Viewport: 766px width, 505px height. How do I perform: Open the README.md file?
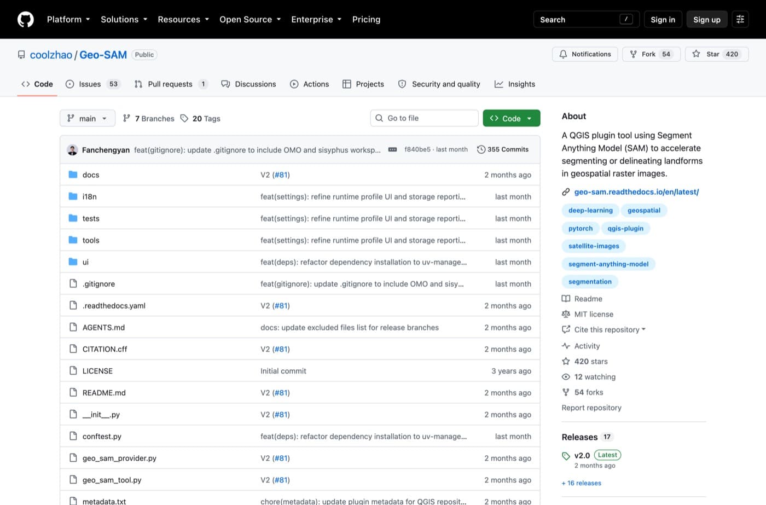coord(104,393)
